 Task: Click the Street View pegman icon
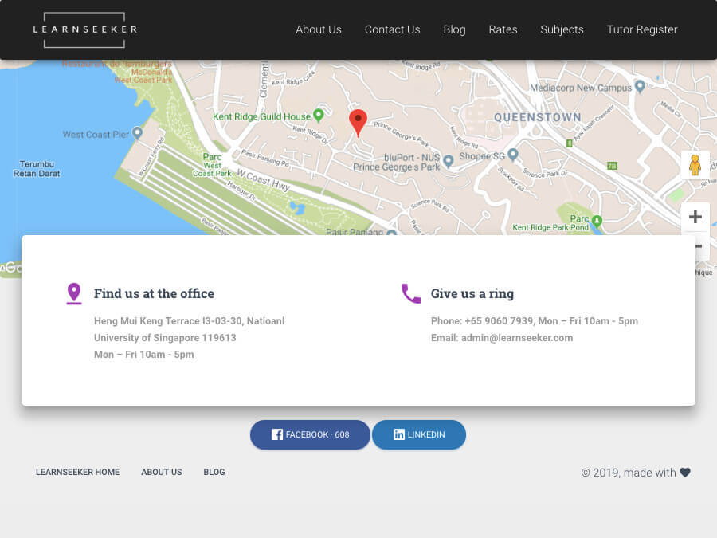[x=695, y=165]
